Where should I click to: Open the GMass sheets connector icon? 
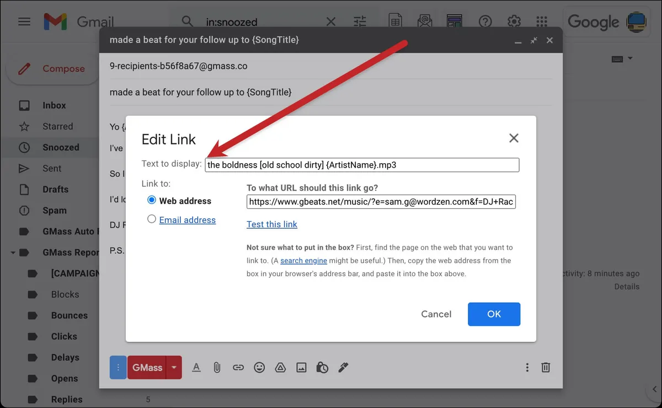tap(395, 22)
